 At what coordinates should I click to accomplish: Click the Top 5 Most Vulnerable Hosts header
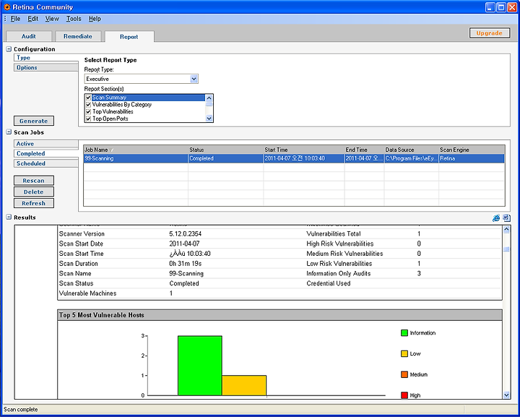(279, 315)
